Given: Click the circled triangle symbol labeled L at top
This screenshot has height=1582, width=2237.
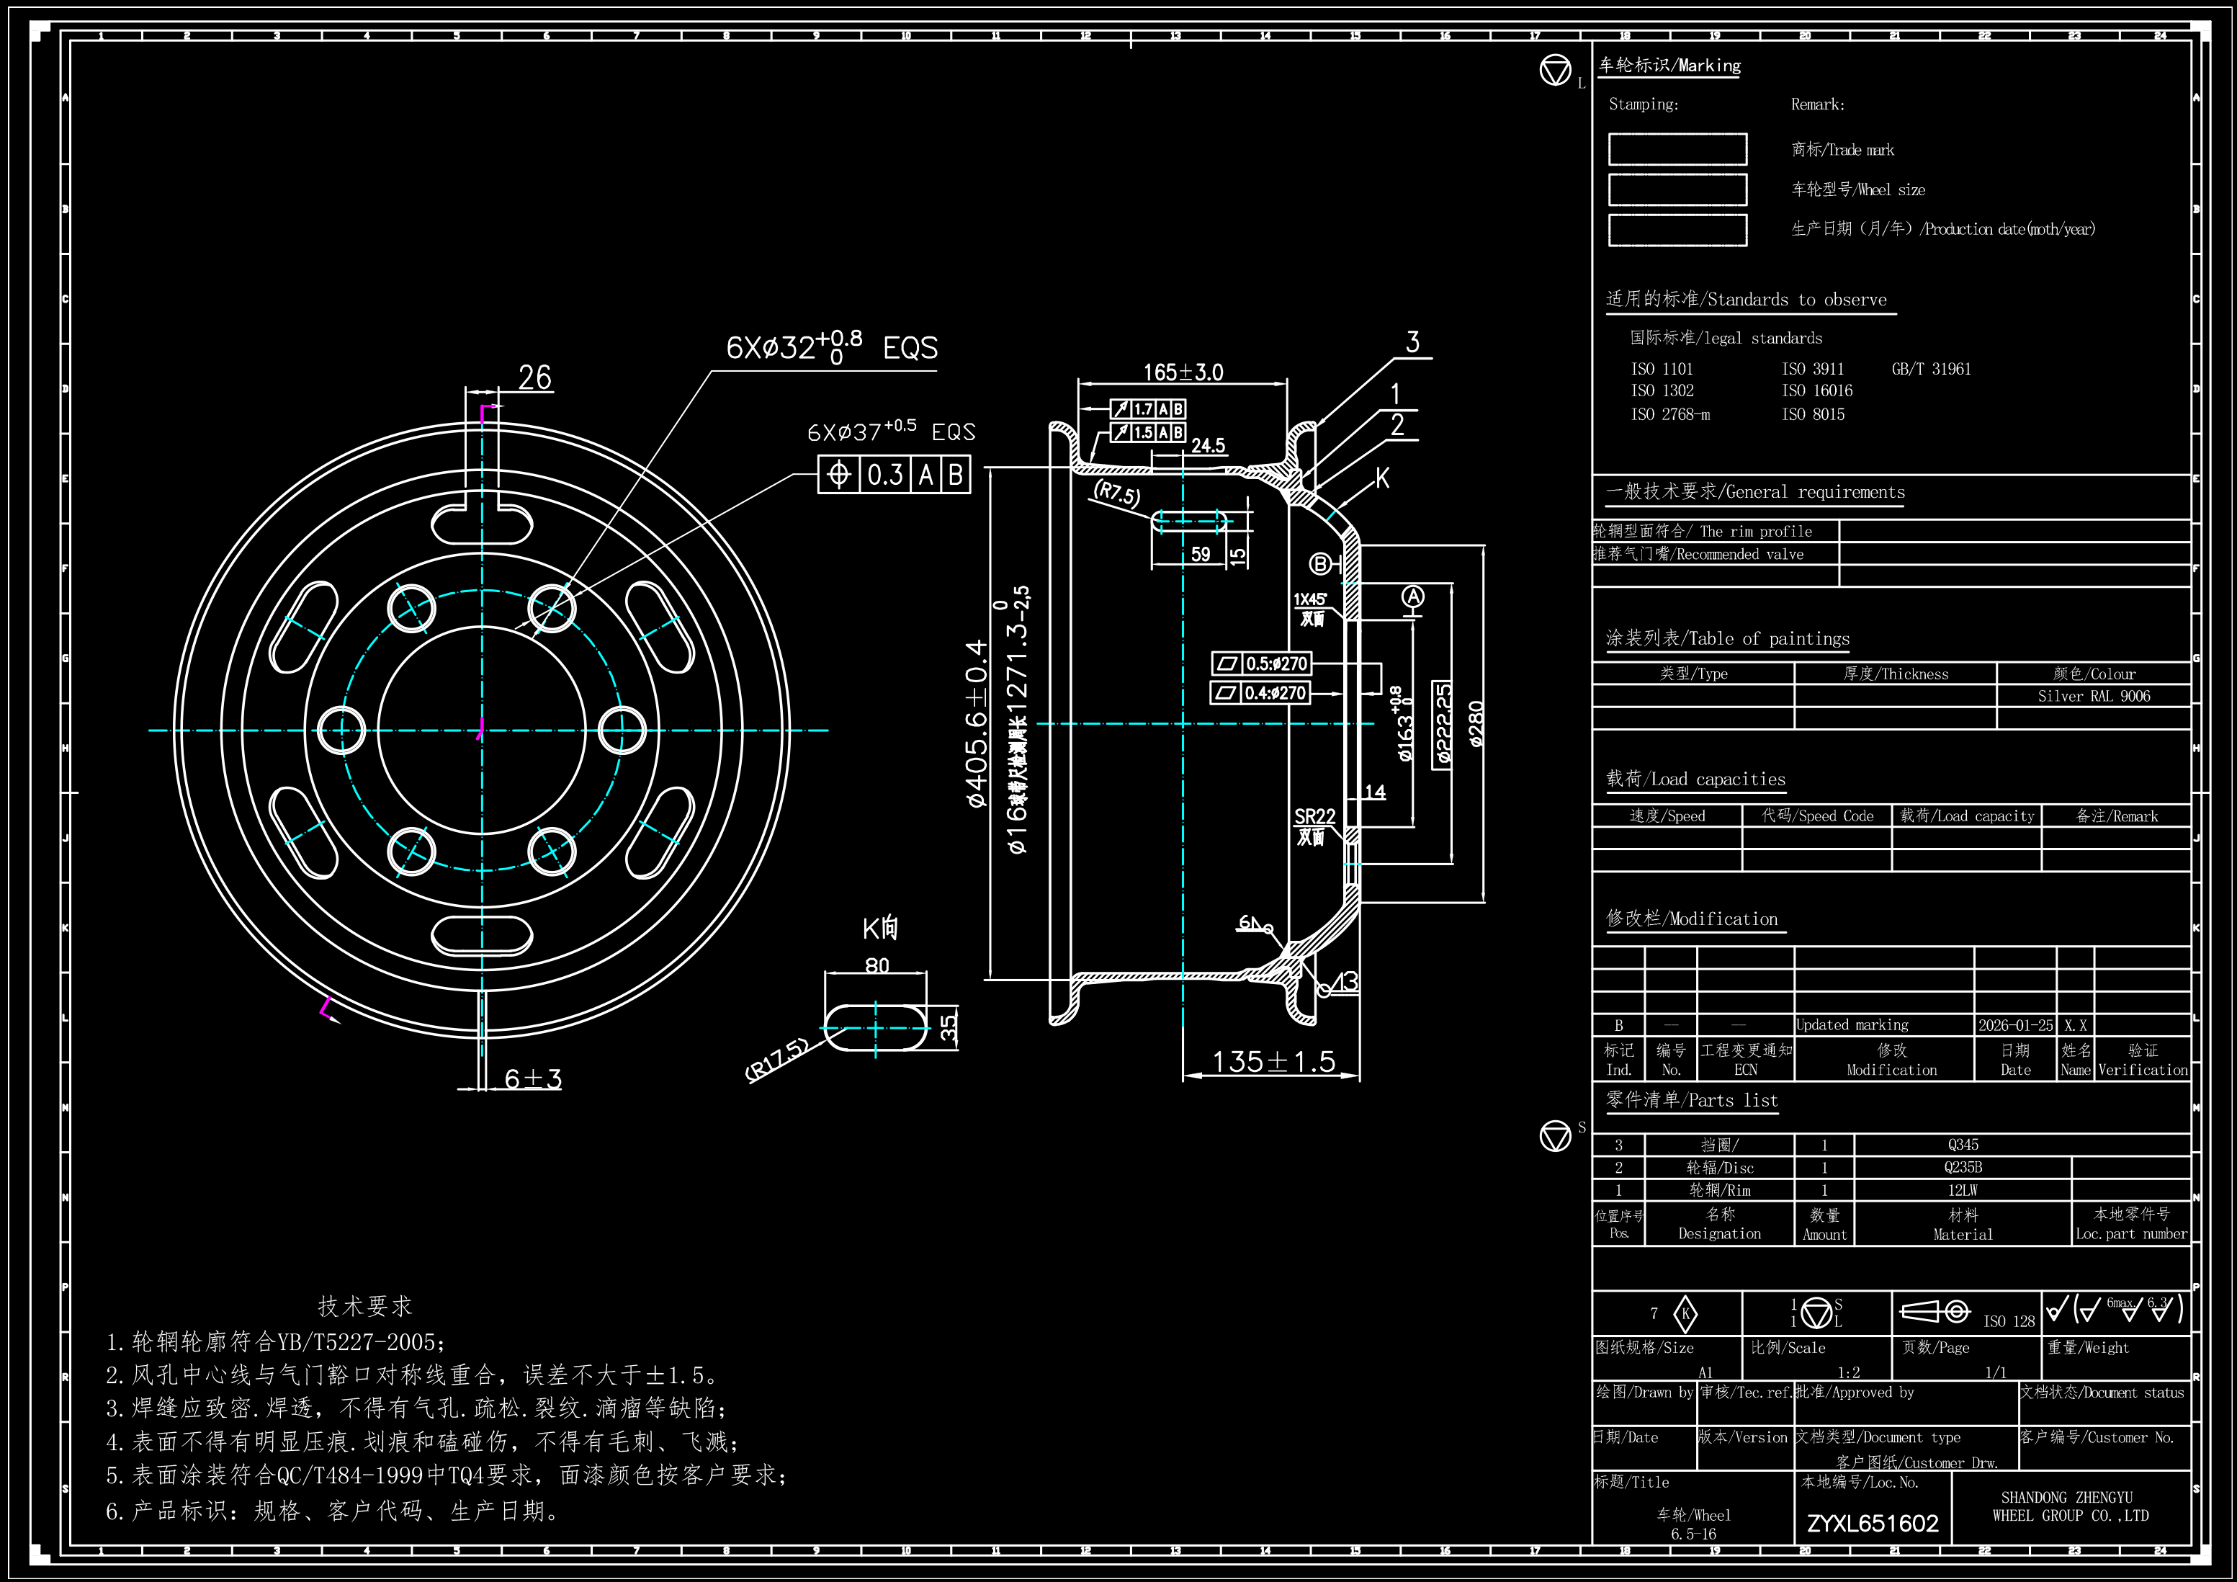Looking at the screenshot, I should 1555,70.
